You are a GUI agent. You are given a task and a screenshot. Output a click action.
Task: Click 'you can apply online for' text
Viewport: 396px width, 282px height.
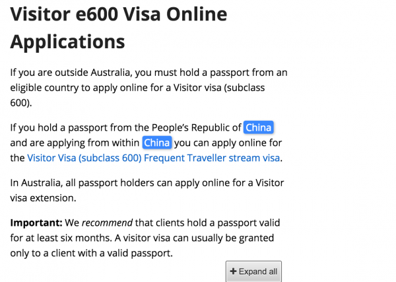tap(229, 143)
